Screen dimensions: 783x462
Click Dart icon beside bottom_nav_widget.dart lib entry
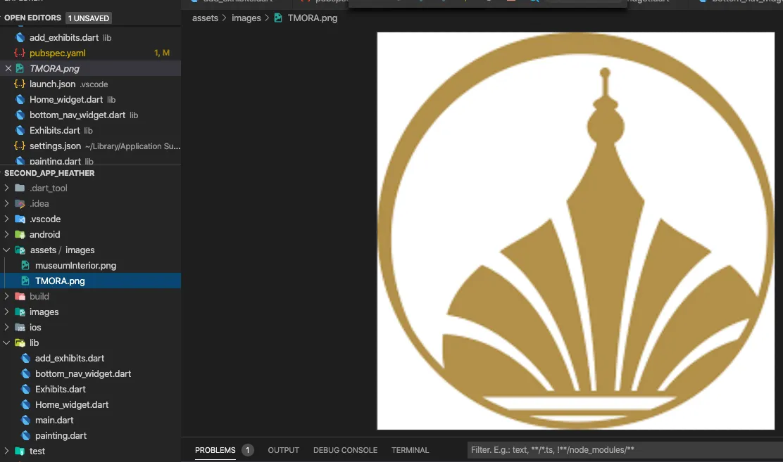point(20,115)
